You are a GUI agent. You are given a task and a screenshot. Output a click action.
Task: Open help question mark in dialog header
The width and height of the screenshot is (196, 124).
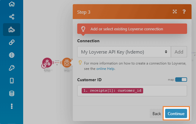point(184,12)
